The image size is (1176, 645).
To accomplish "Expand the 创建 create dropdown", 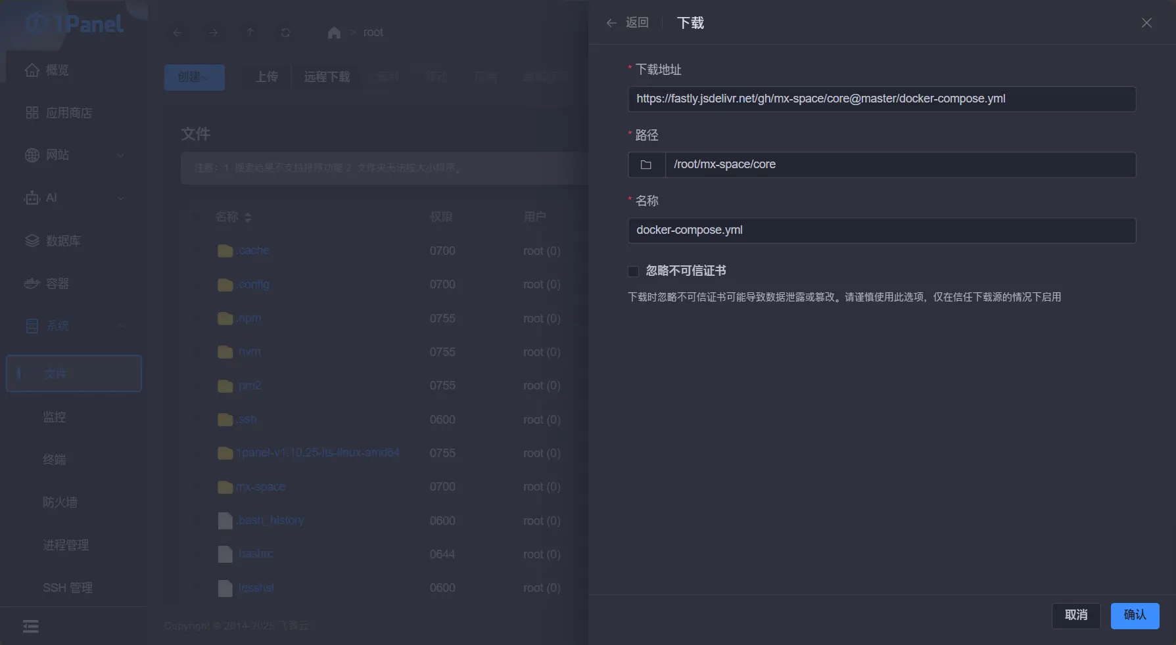I will pyautogui.click(x=194, y=77).
